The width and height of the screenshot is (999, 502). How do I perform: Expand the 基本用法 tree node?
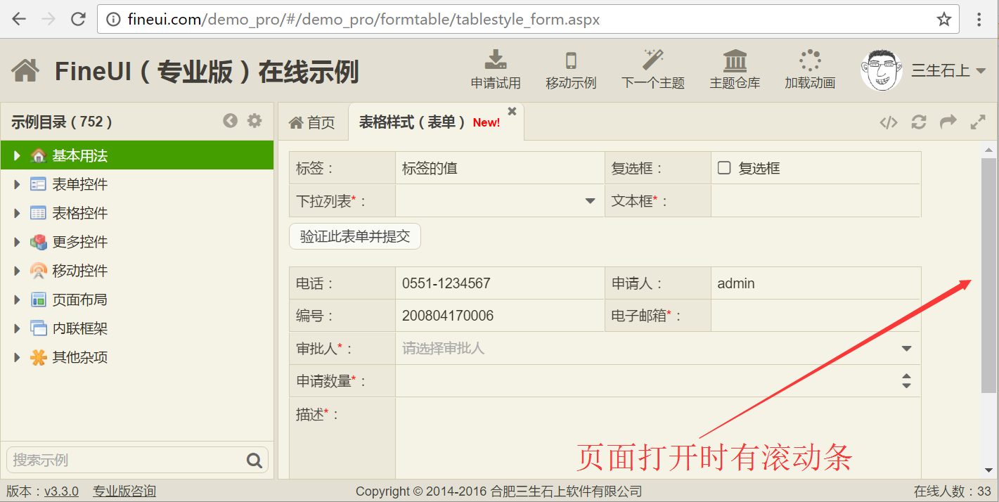(x=17, y=155)
